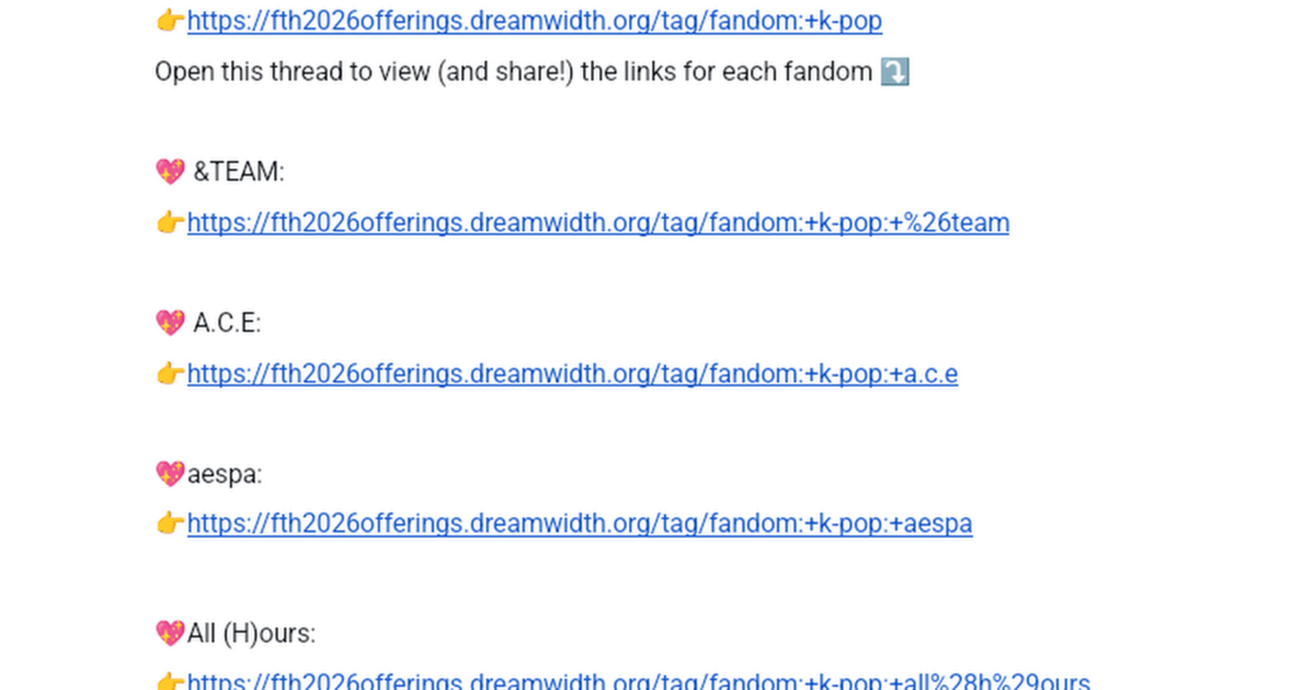Viewport: 1315px width, 690px height.
Task: Click the 'A.C.E:' heading text
Action: tap(227, 323)
